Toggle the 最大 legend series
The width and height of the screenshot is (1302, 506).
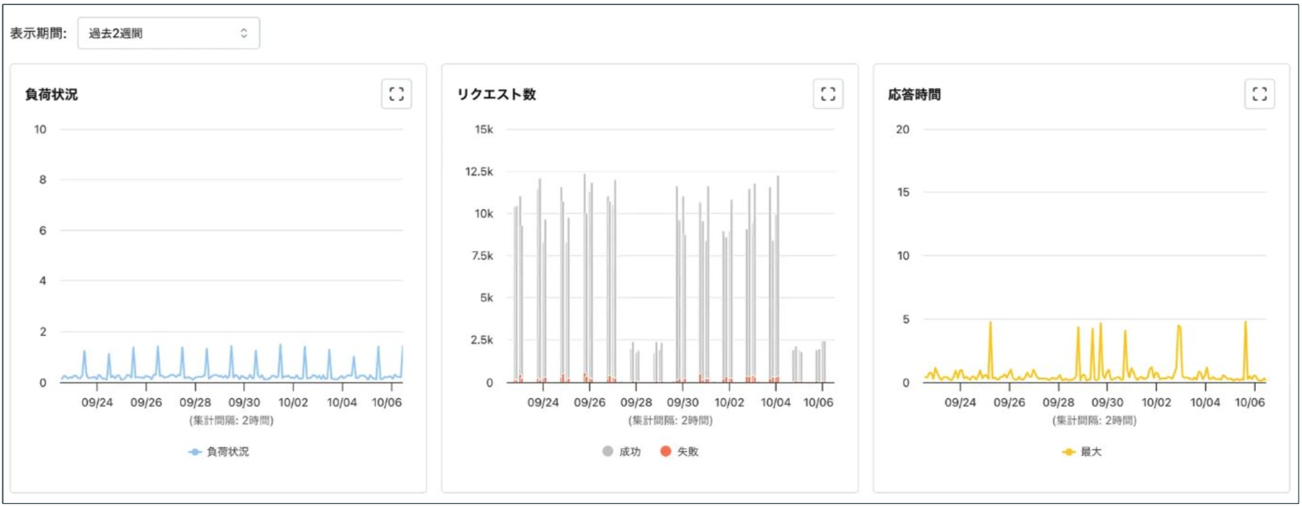click(1082, 452)
